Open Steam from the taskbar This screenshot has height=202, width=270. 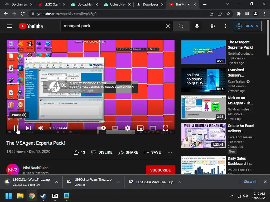click(x=44, y=196)
